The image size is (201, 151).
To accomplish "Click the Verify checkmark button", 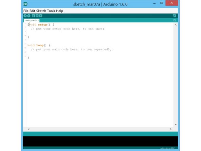I will pyautogui.click(x=25, y=16).
